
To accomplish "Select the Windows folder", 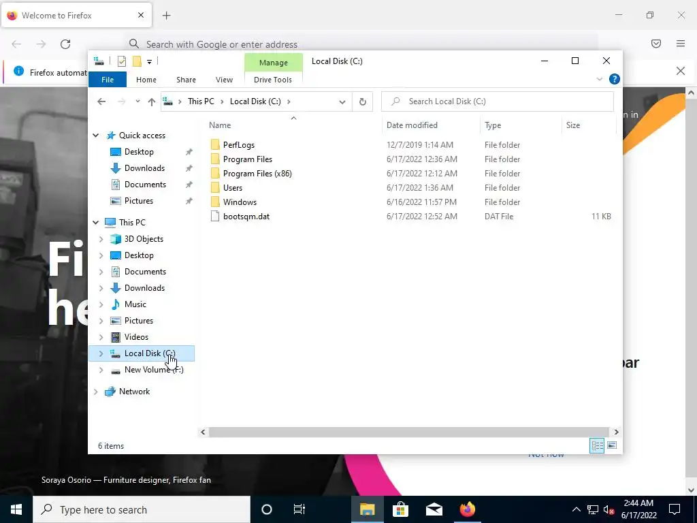I will (240, 202).
